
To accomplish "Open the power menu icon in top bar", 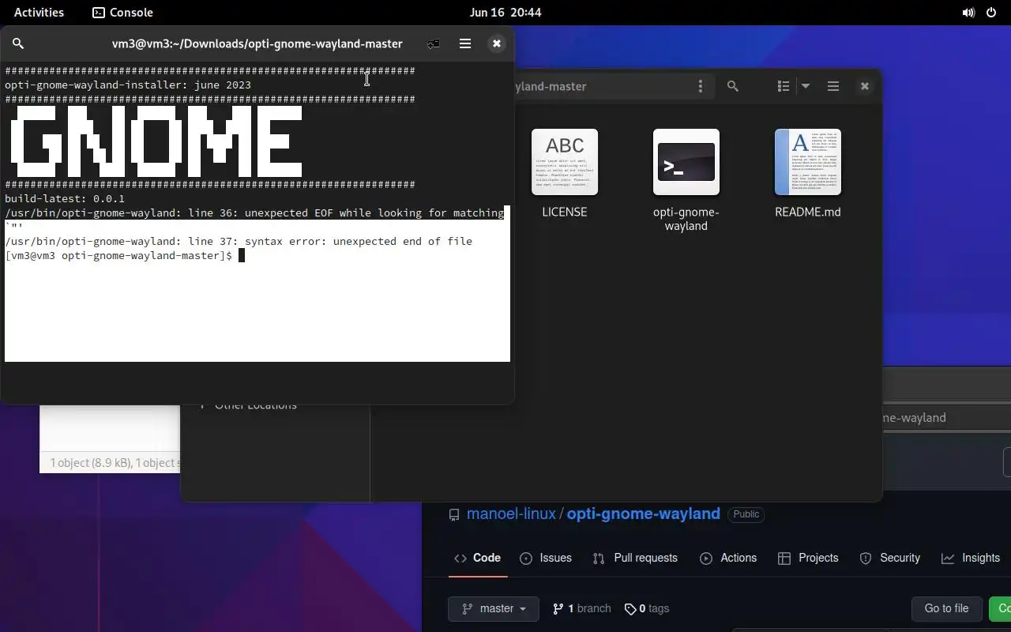I will pyautogui.click(x=991, y=13).
